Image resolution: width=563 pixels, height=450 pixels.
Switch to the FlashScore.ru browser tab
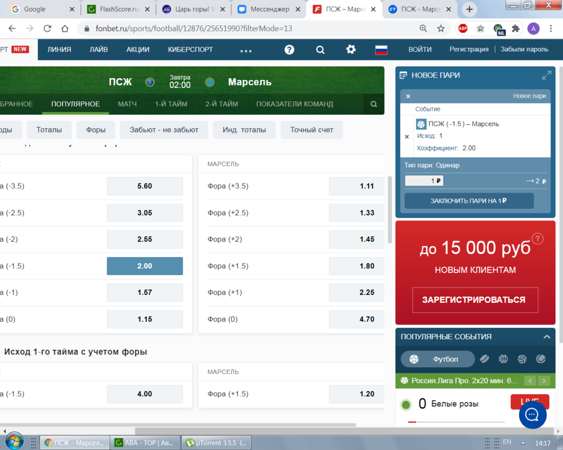(119, 10)
